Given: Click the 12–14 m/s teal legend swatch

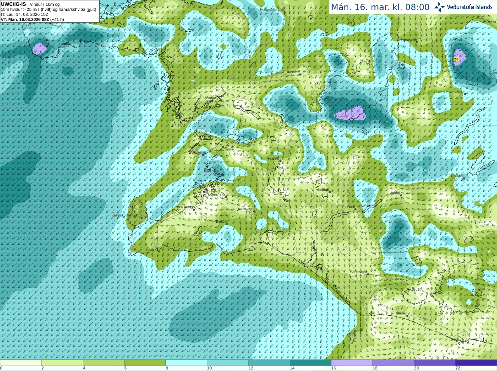Looking at the screenshot, I should tap(269, 363).
